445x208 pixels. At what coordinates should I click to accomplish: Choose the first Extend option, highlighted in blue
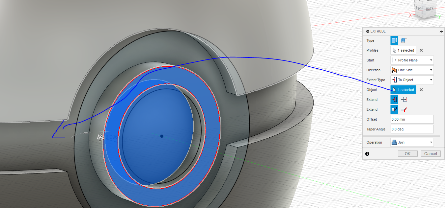pyautogui.click(x=394, y=100)
